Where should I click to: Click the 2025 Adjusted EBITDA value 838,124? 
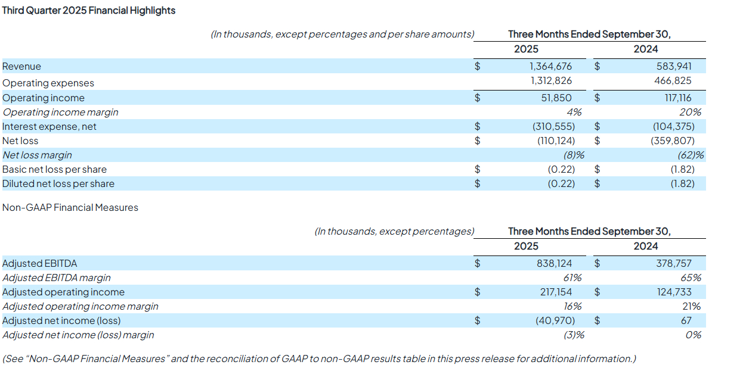point(554,263)
